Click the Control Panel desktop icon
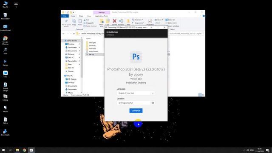This screenshot has height=153, width=272. click(6, 28)
